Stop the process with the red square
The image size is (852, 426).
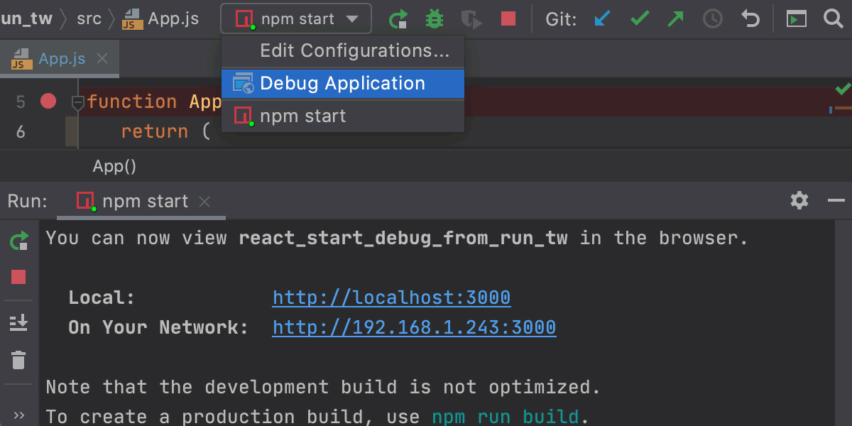point(508,19)
